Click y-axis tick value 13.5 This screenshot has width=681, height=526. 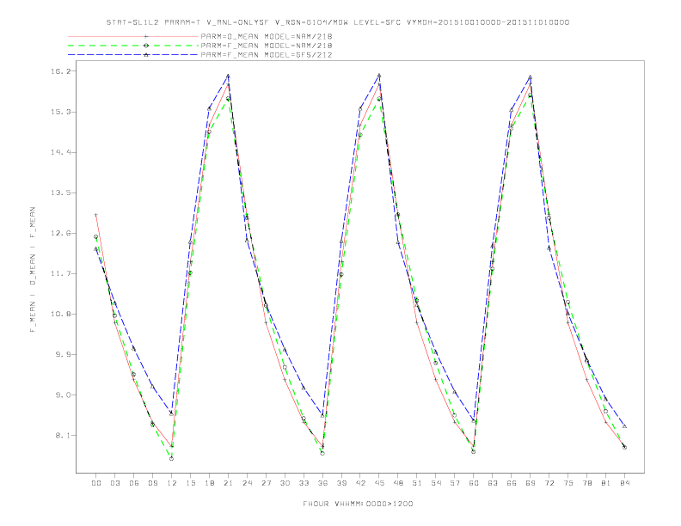click(60, 193)
